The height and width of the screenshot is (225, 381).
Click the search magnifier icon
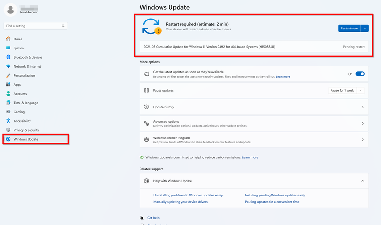[x=63, y=26]
